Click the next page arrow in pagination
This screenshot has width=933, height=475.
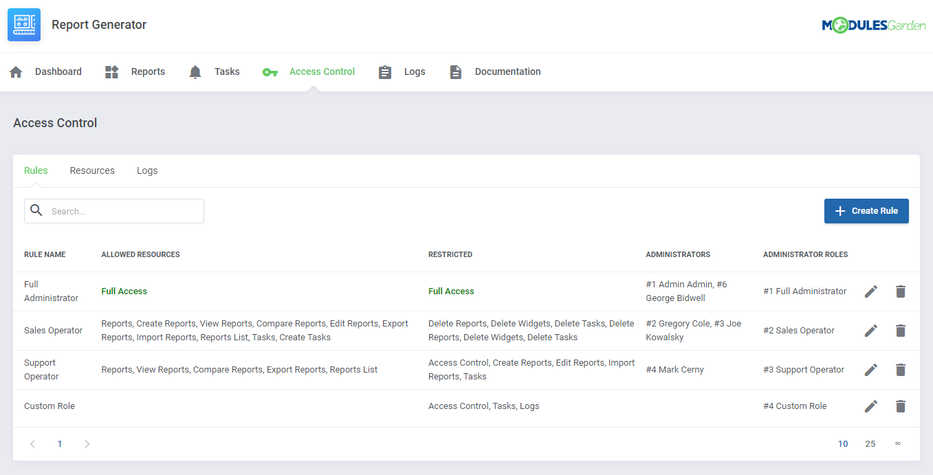[87, 443]
